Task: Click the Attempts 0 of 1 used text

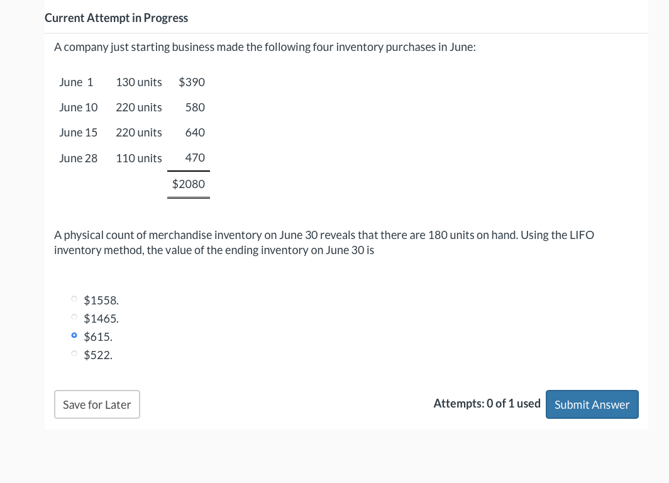Action: point(487,403)
